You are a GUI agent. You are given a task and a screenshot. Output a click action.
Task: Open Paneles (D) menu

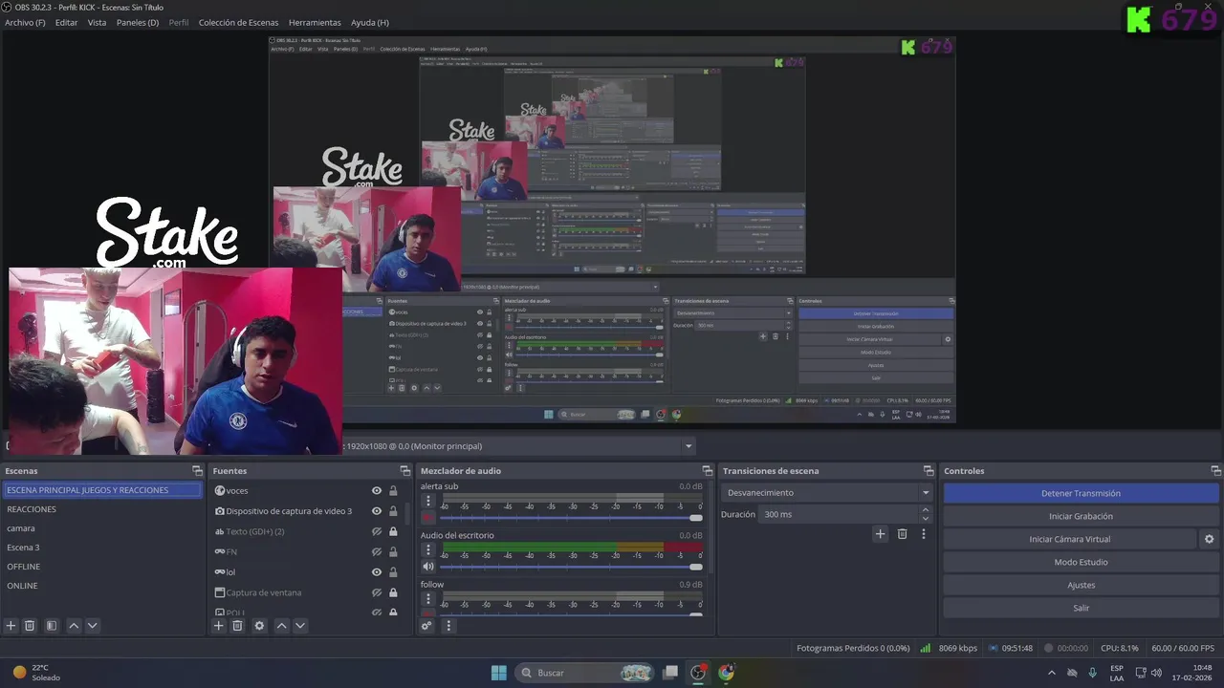click(x=138, y=22)
